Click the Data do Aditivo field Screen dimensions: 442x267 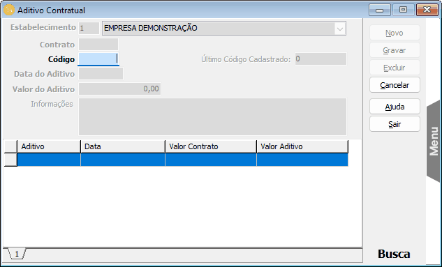click(101, 74)
